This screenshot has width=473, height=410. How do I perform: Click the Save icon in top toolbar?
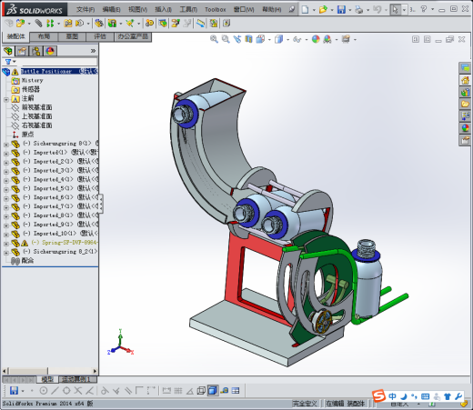(x=341, y=10)
